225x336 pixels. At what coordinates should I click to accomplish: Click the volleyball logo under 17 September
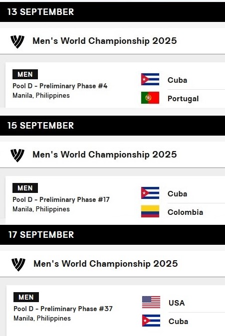18,264
